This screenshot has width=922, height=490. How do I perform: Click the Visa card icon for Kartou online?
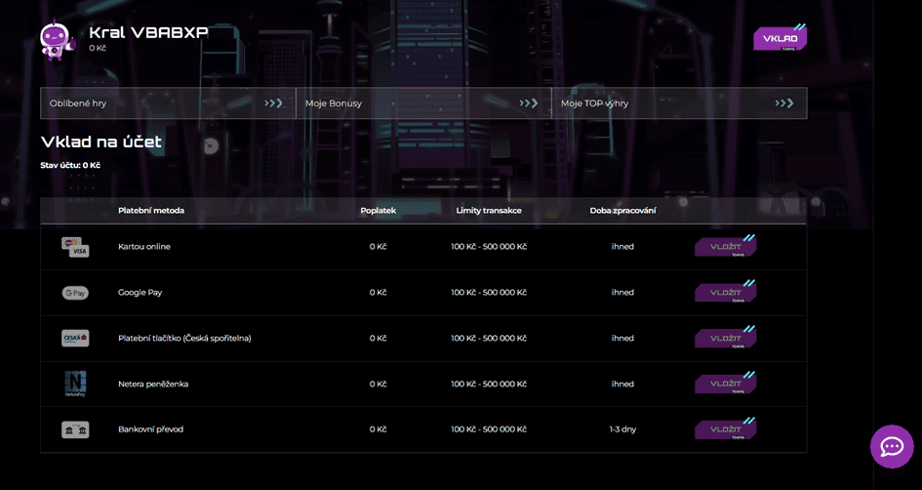[x=75, y=247]
